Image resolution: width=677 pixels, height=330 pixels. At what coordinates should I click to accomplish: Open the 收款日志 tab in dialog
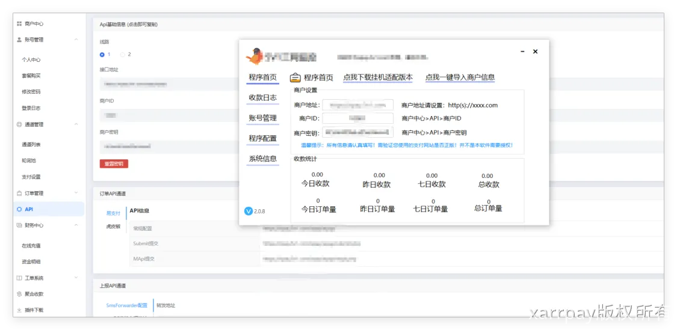[x=262, y=98]
